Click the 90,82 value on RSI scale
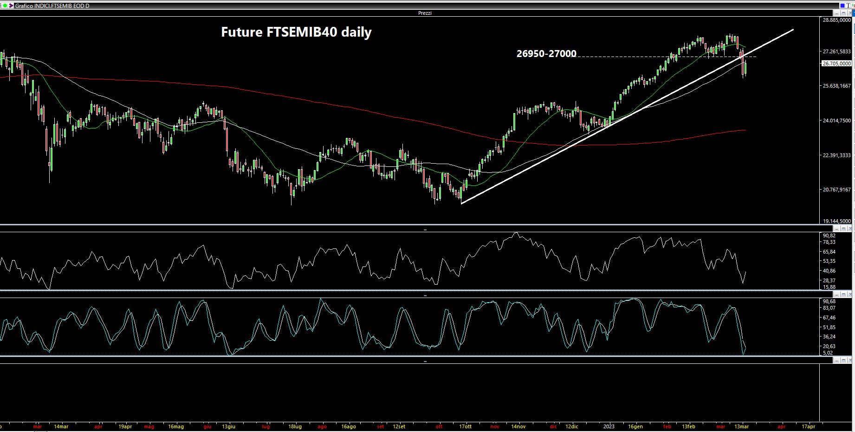This screenshot has height=432, width=855. click(x=829, y=235)
